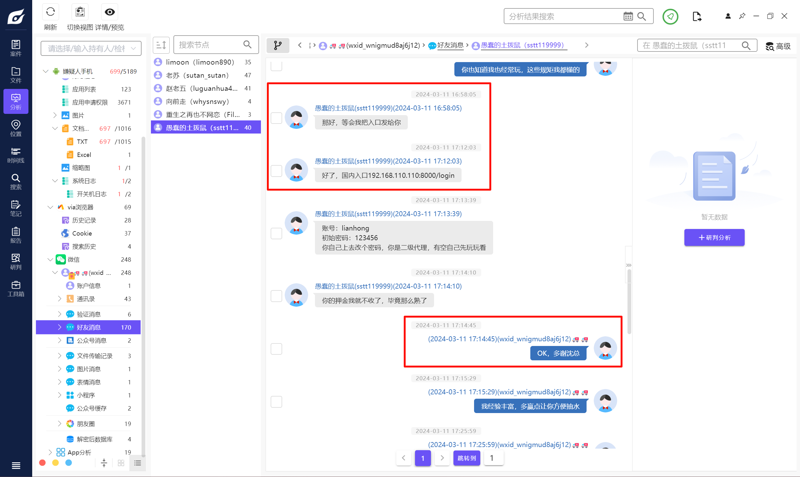Check the box for 我经验丰富 message
This screenshot has width=800, height=477.
[276, 402]
